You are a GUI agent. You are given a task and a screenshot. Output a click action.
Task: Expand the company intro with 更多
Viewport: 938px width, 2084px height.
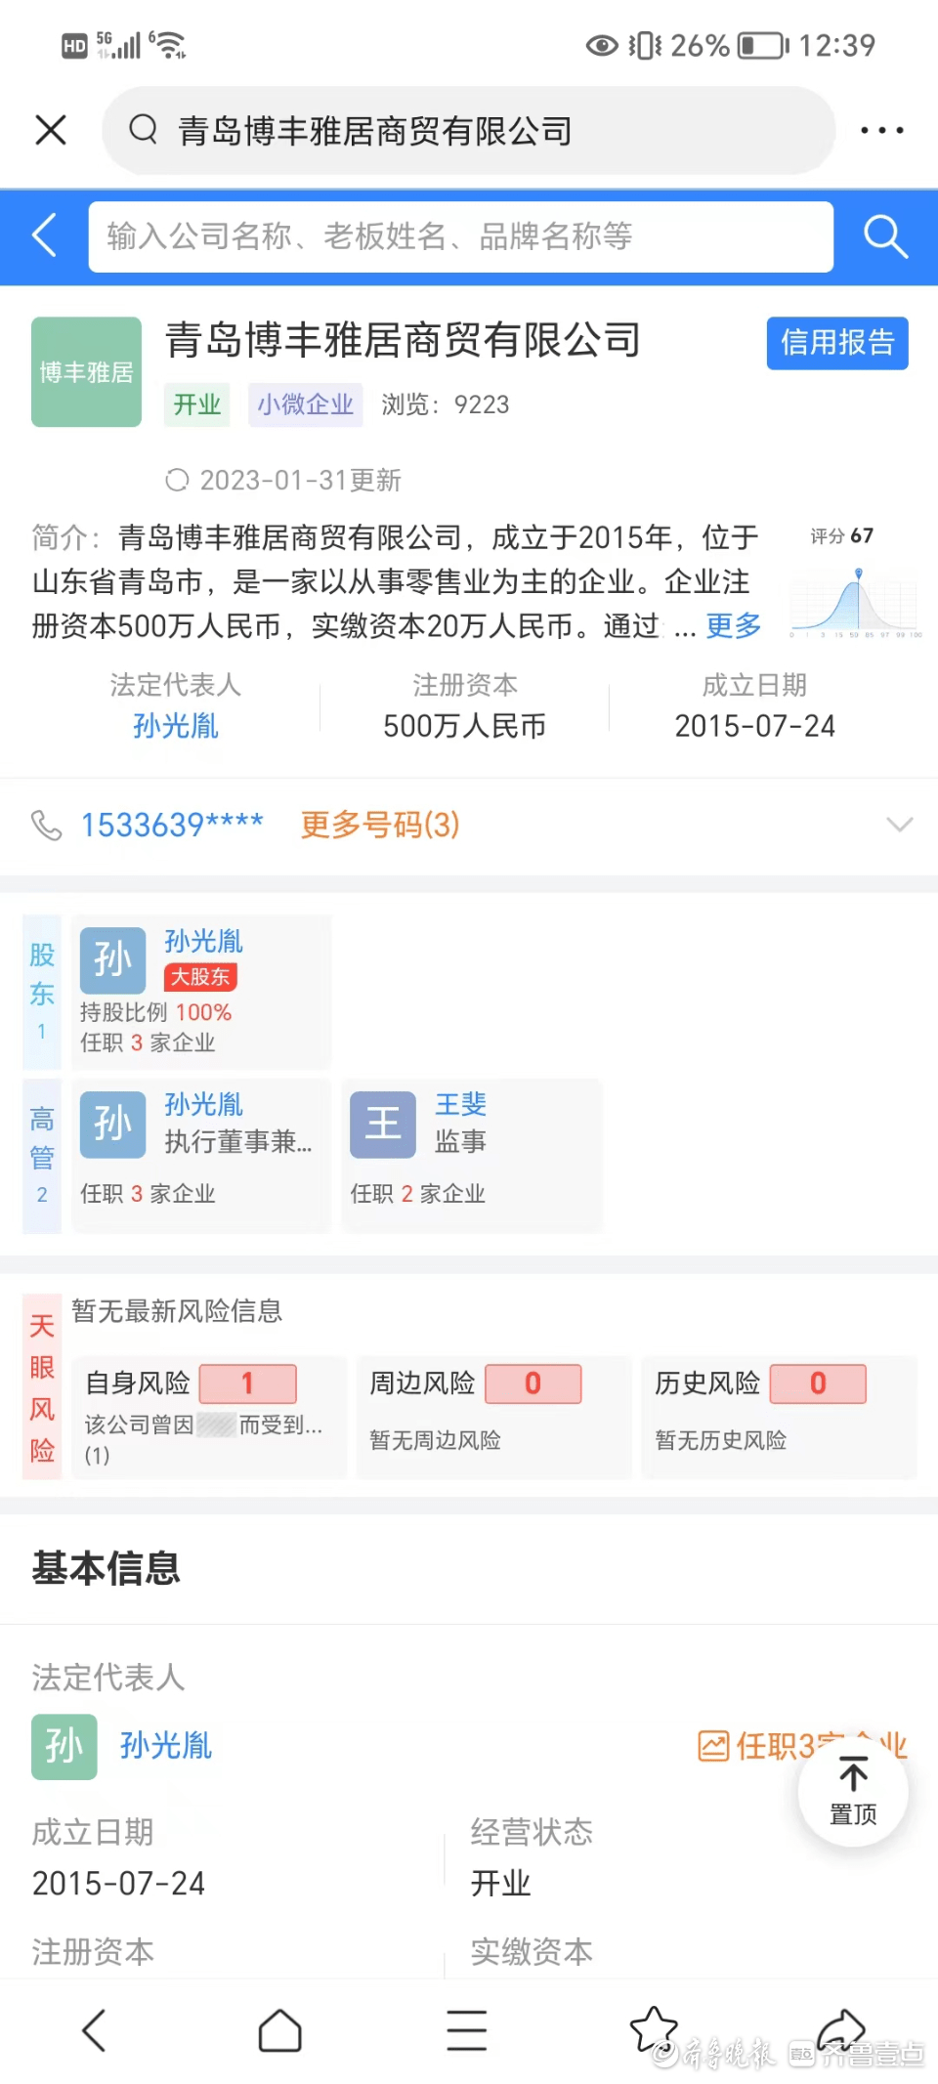point(733,625)
